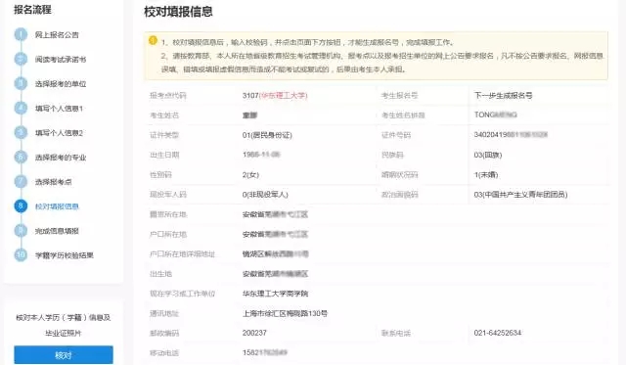The image size is (626, 365).
Task: Click step 9 circle icon 完成信息填报
Action: point(21,230)
